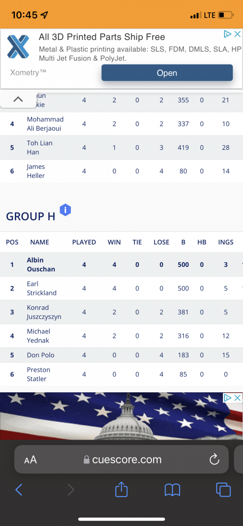Open the bookmarks book icon
This screenshot has height=526, width=243.
(x=173, y=490)
